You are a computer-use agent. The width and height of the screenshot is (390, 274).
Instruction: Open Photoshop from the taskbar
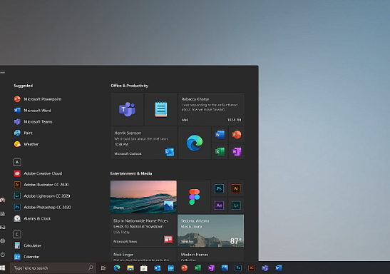coord(238,268)
